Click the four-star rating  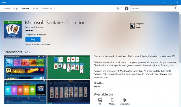tap(29, 31)
